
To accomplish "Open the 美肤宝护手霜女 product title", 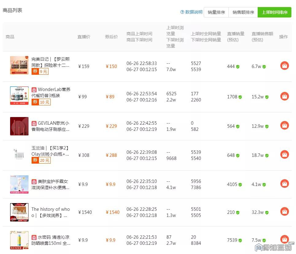I will click(50, 184).
